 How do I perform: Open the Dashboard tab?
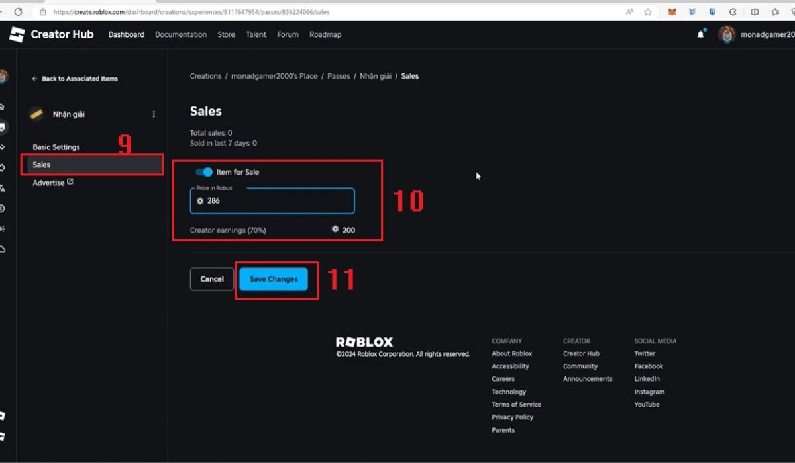(127, 34)
